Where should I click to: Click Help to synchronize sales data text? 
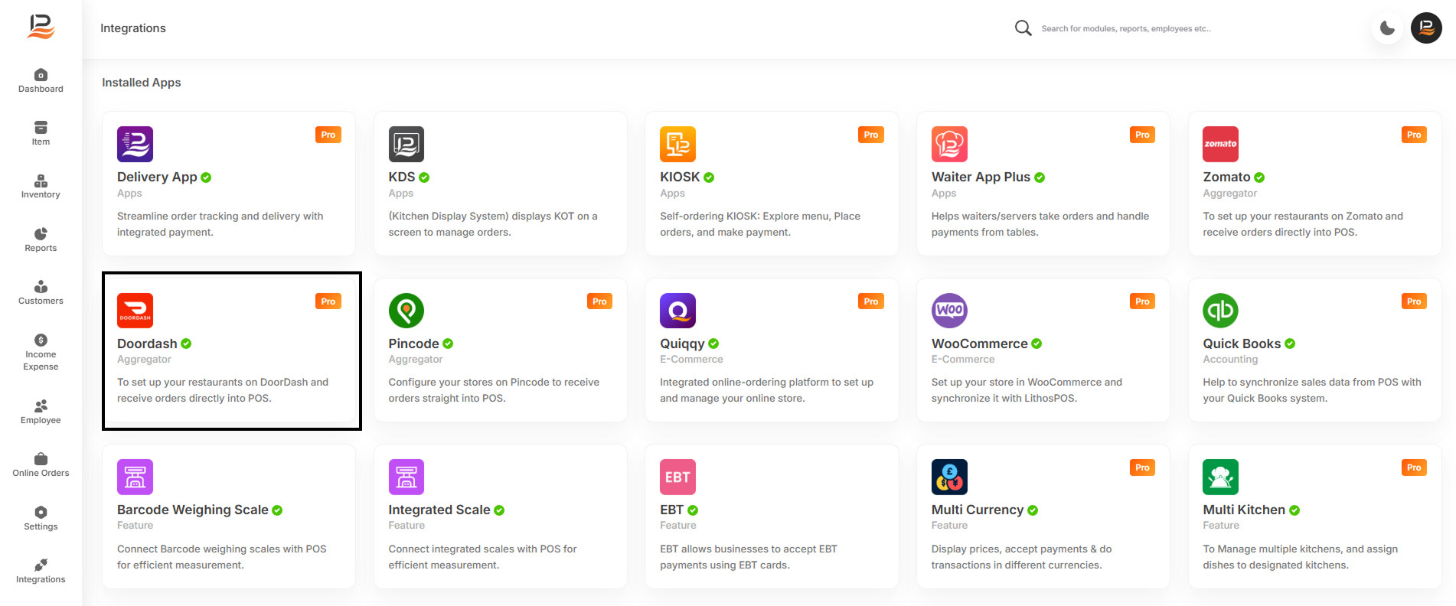coord(1311,390)
